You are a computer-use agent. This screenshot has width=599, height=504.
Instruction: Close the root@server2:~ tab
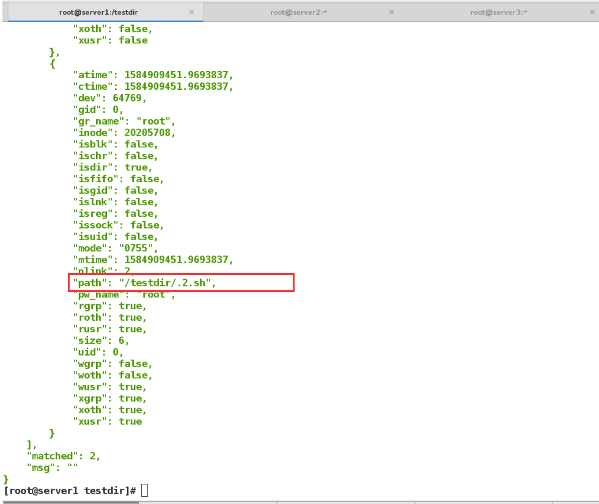[392, 12]
